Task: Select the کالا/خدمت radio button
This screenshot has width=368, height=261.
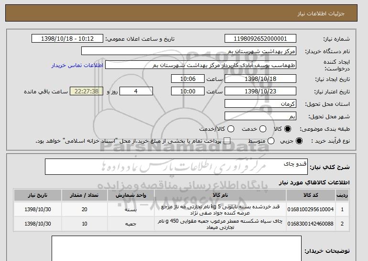Action: pos(231,129)
